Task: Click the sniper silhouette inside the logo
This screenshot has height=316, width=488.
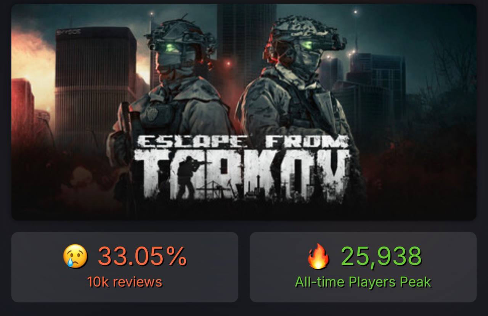Action: coord(188,176)
